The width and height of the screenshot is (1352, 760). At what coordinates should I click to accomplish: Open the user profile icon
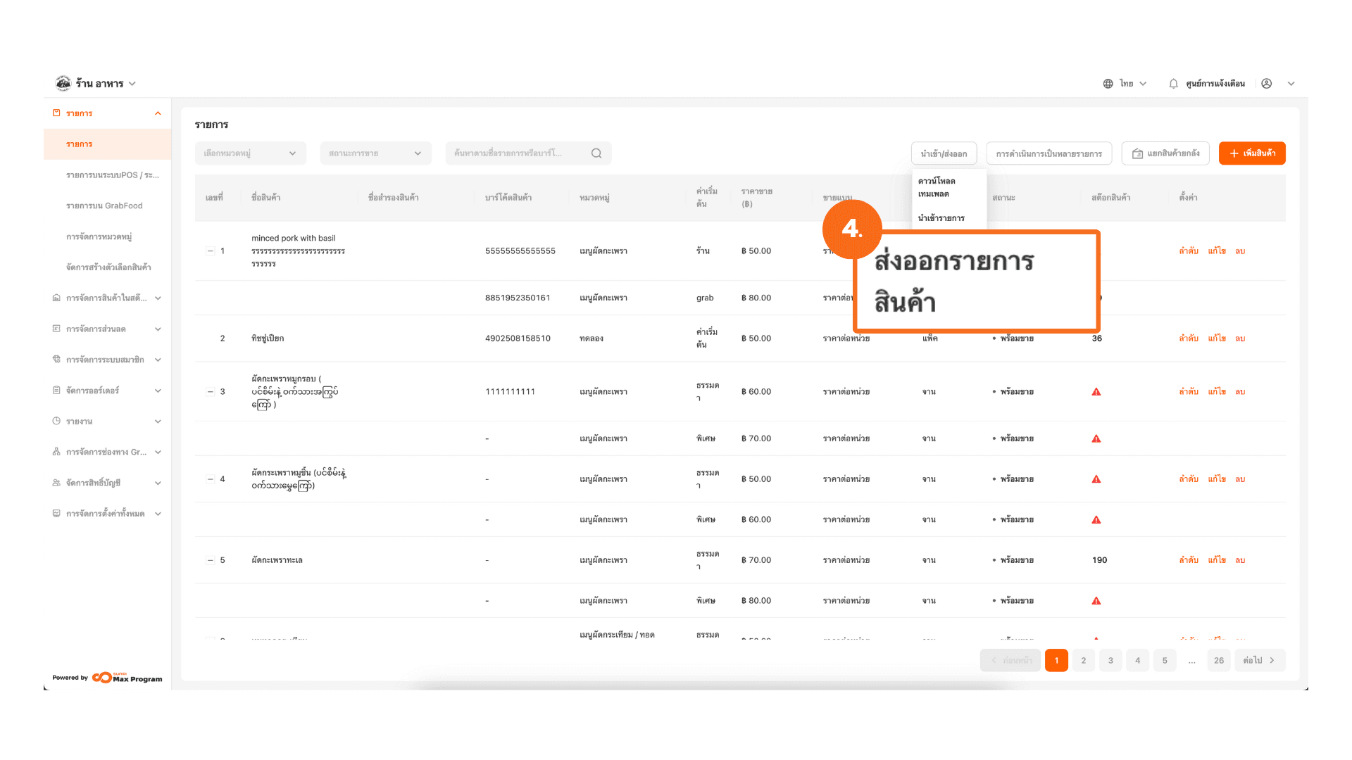(1266, 84)
